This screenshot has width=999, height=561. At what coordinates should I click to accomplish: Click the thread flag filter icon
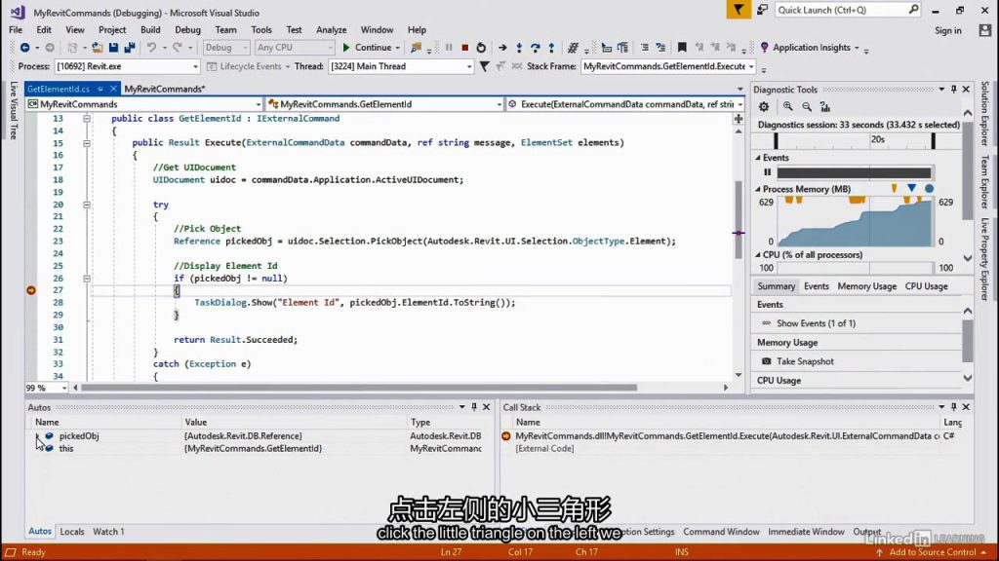[x=484, y=66]
